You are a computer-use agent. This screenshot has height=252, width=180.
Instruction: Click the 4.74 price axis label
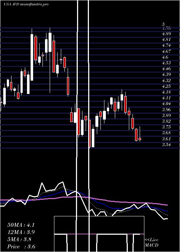pos(166,45)
